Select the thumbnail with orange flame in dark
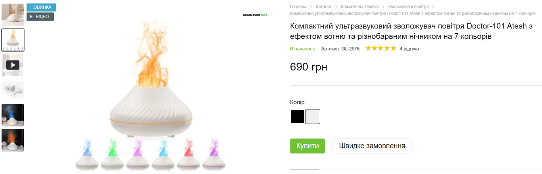 [13, 140]
